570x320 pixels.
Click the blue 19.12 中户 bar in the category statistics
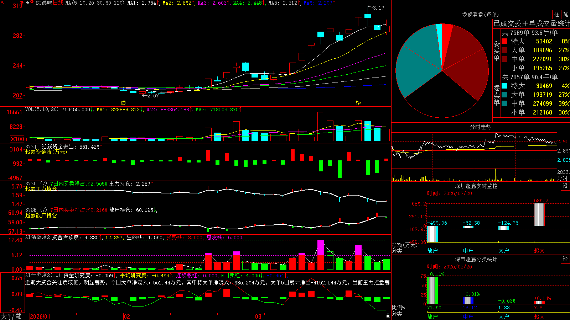pos(468,300)
